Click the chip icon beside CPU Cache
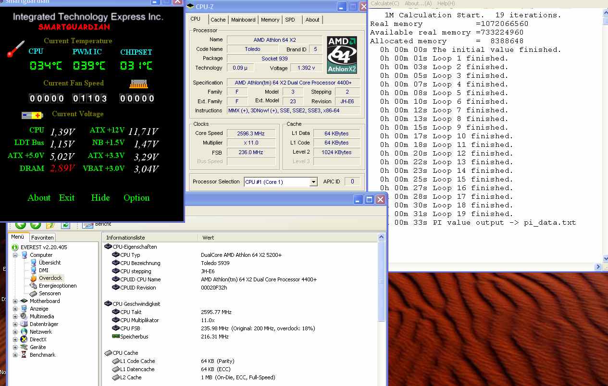Image resolution: width=608 pixels, height=386 pixels. tap(108, 353)
